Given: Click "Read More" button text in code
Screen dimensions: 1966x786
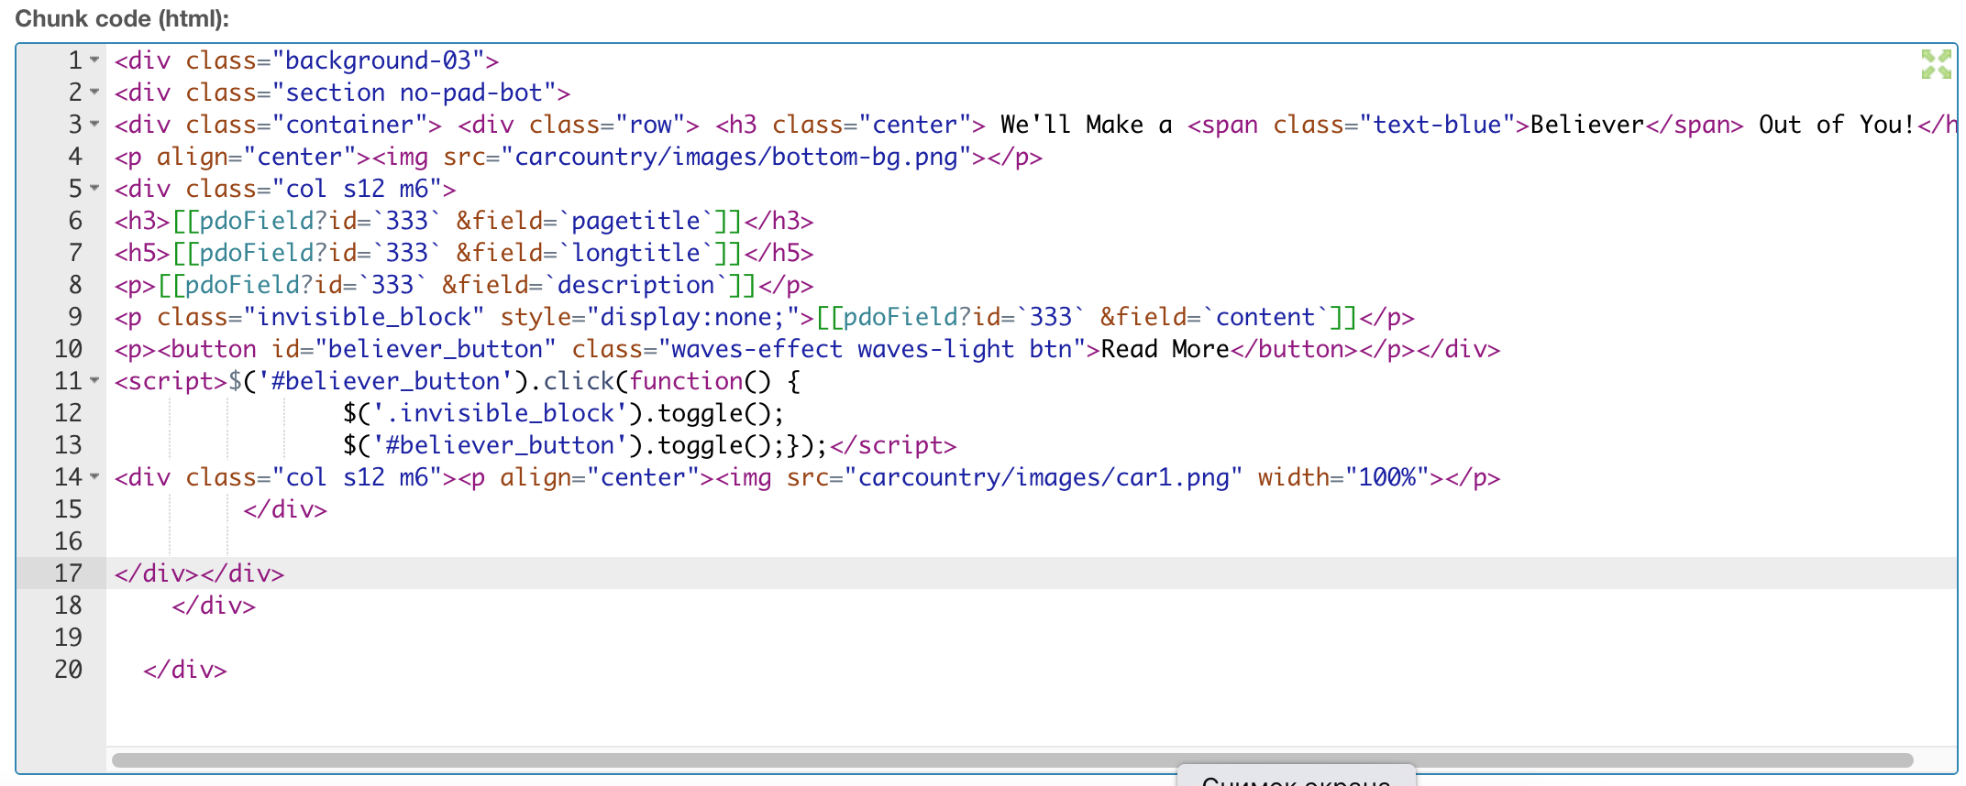Looking at the screenshot, I should (x=1165, y=349).
